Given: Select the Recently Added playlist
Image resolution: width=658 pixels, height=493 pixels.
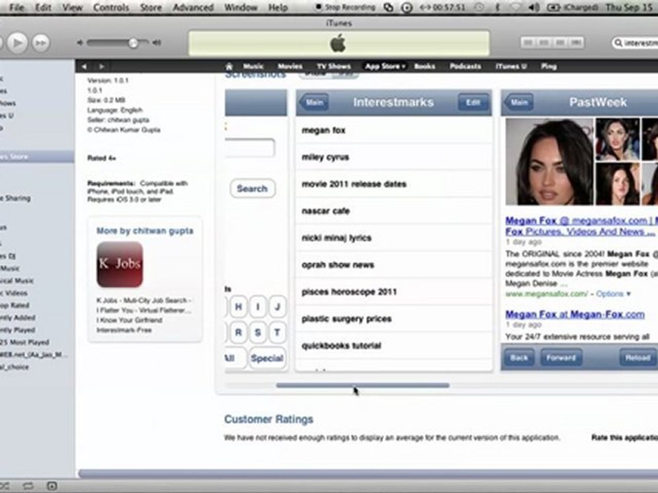Looking at the screenshot, I should pos(18,317).
